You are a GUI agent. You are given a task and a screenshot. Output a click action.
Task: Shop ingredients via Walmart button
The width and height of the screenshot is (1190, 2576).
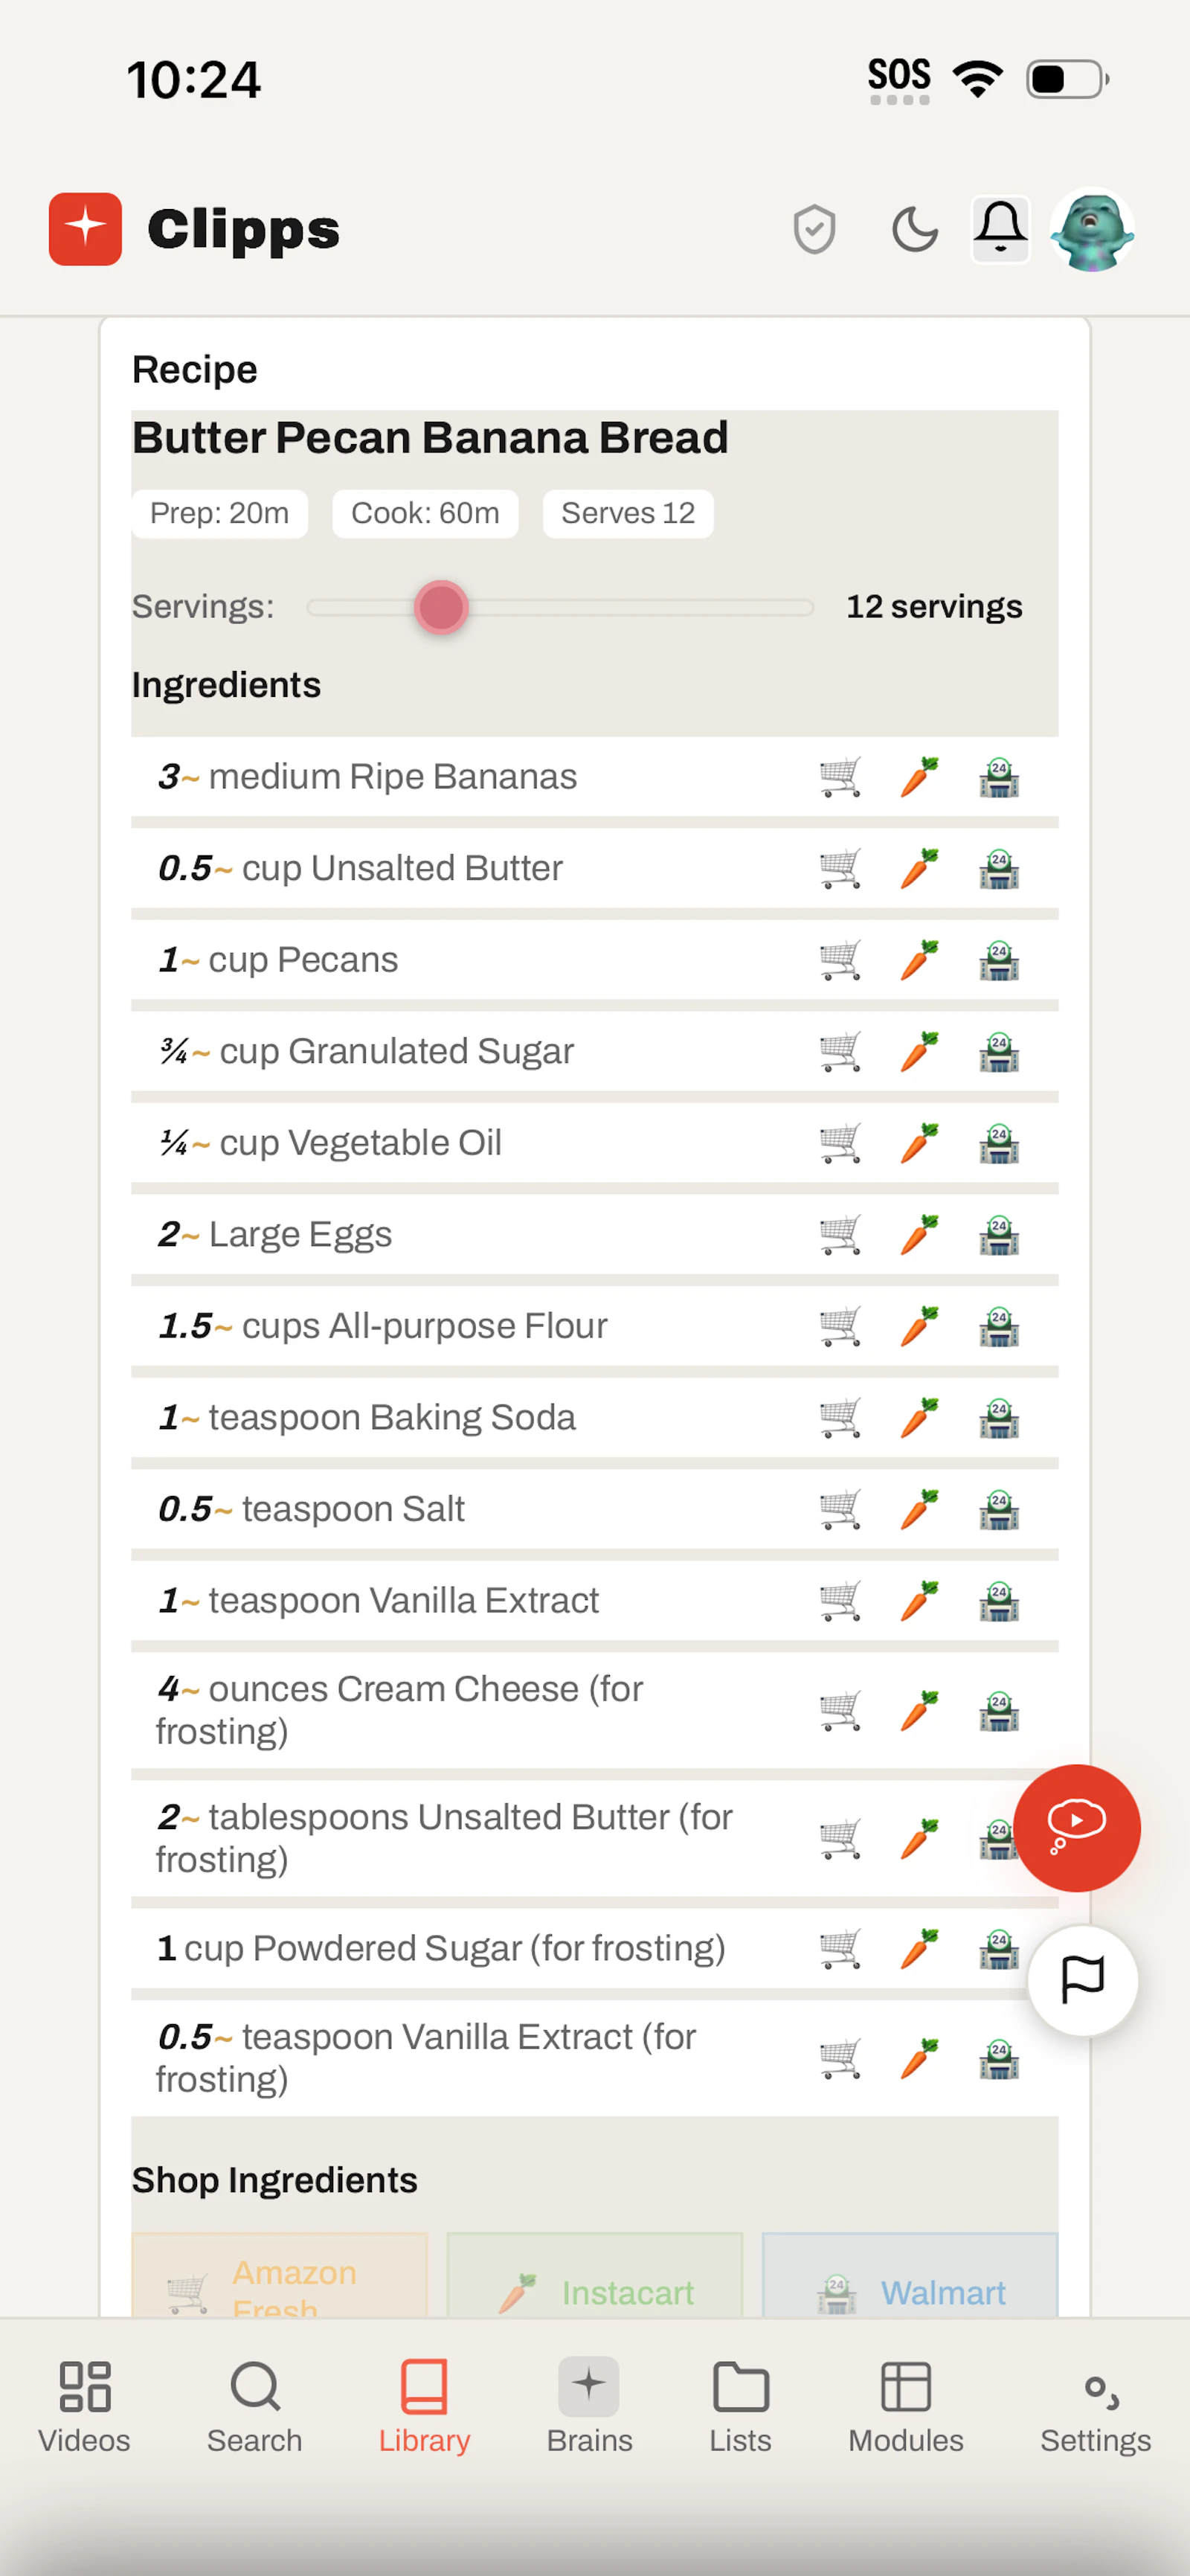pyautogui.click(x=910, y=2276)
